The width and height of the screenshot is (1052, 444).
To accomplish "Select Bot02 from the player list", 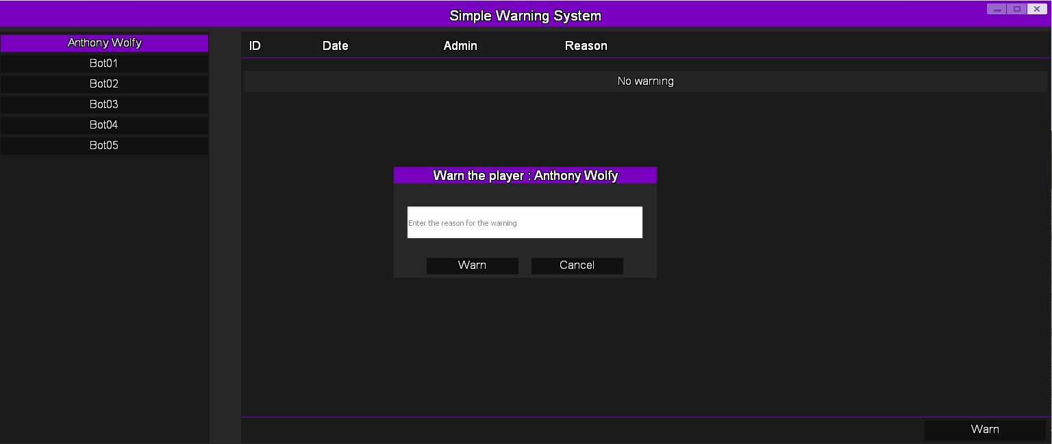I will pyautogui.click(x=104, y=83).
